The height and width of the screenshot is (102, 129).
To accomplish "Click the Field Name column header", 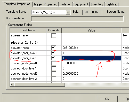I will [x=28, y=30].
